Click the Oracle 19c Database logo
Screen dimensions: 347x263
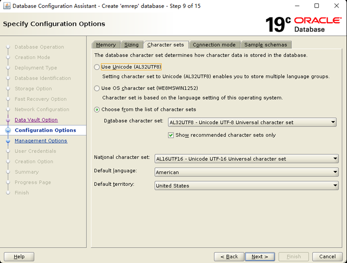point(304,24)
